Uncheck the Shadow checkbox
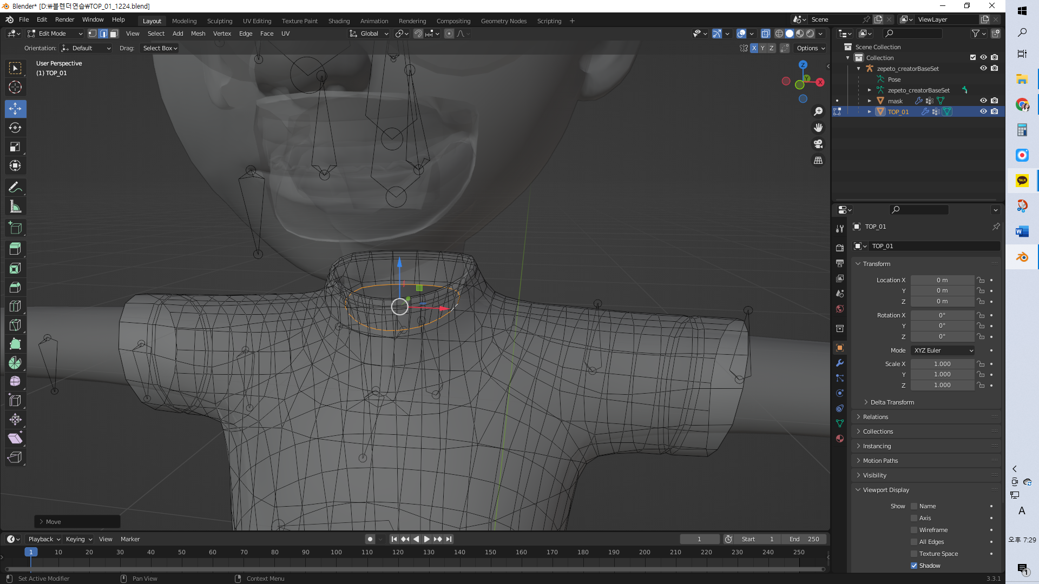The image size is (1039, 584). (914, 566)
